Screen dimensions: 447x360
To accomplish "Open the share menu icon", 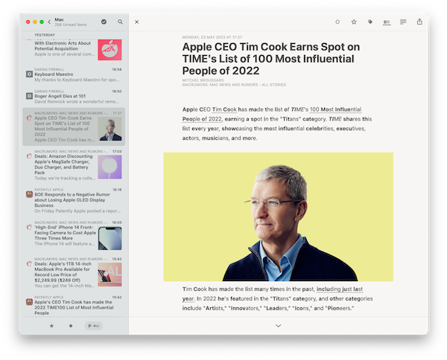I will [419, 22].
